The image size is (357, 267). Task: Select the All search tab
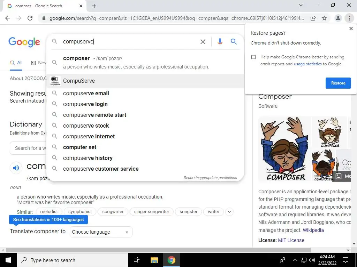[x=16, y=63]
